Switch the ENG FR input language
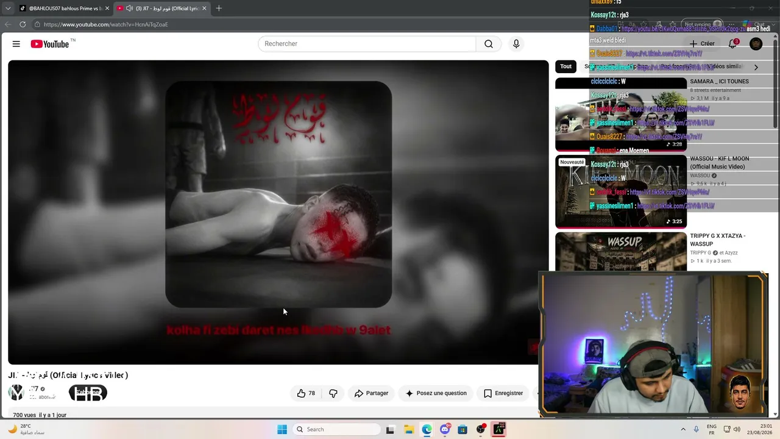 711,429
